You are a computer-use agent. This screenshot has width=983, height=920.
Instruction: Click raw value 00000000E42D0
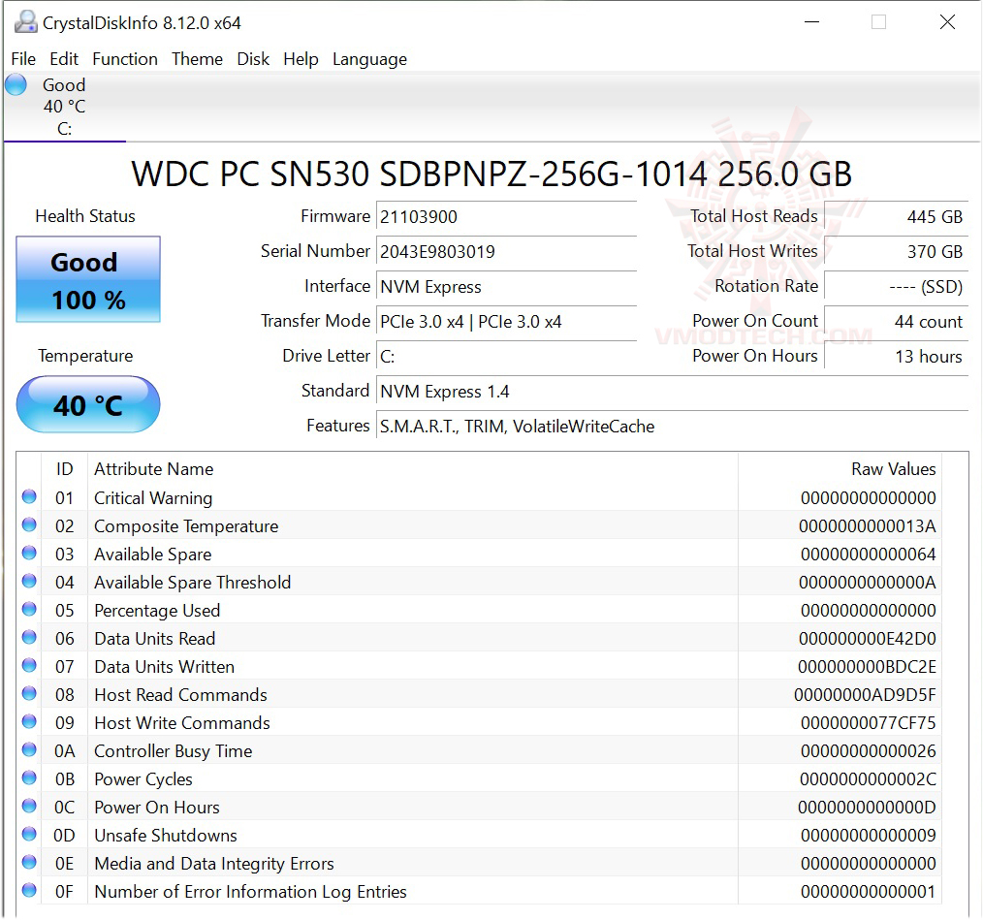click(868, 639)
